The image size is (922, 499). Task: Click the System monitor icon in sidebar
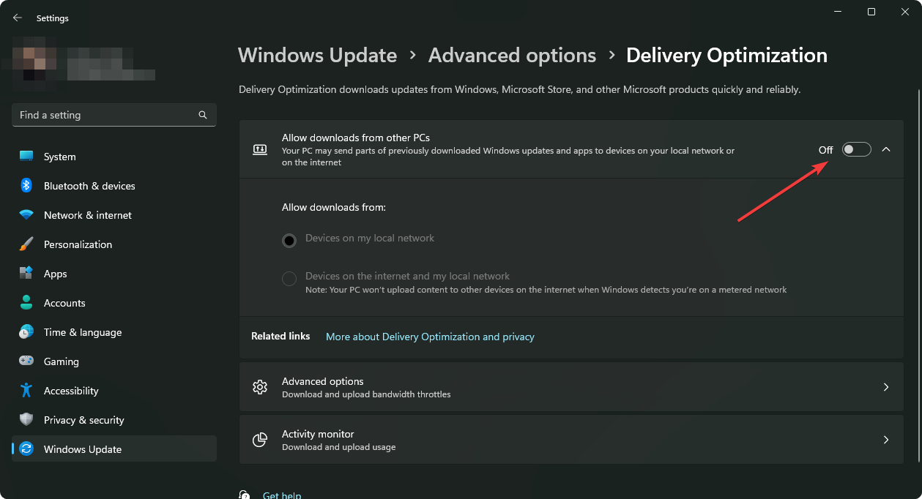(x=26, y=157)
